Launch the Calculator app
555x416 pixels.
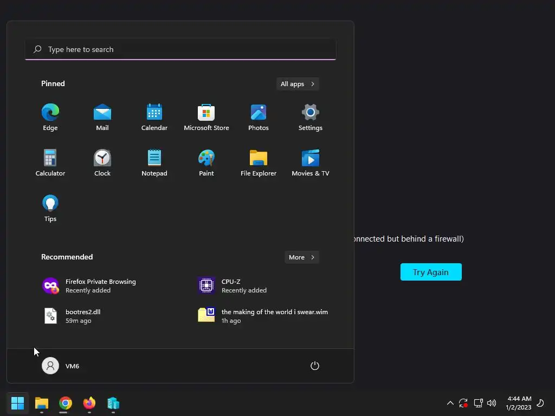50,162
